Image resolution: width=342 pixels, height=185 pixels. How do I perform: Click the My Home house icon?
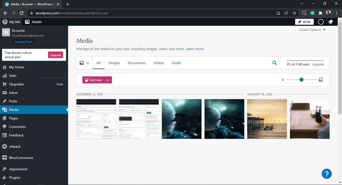[4, 67]
